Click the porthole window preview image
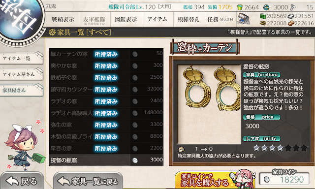The image size is (315, 189). coord(209,104)
